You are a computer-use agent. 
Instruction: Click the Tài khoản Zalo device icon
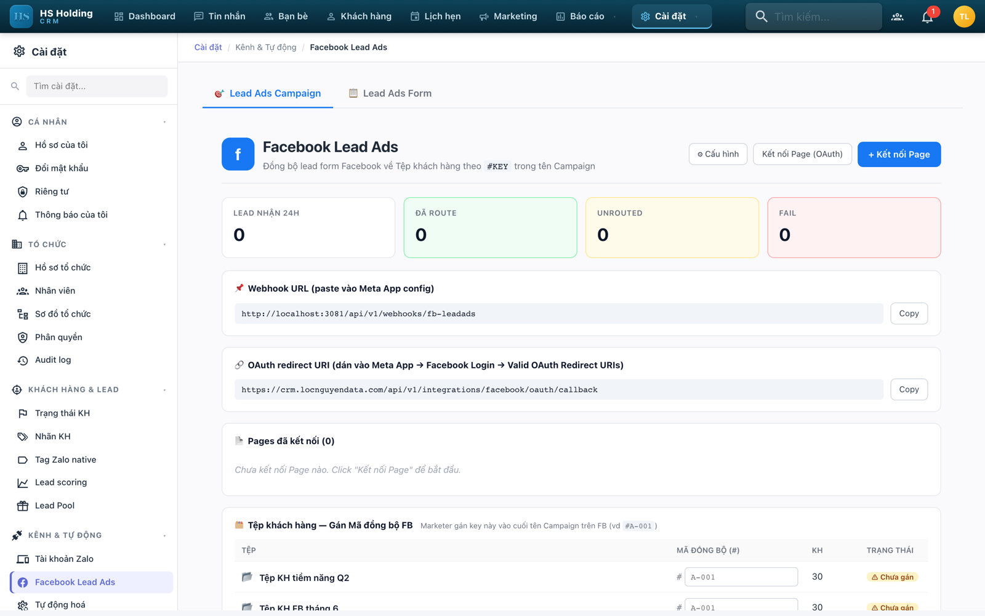click(23, 559)
